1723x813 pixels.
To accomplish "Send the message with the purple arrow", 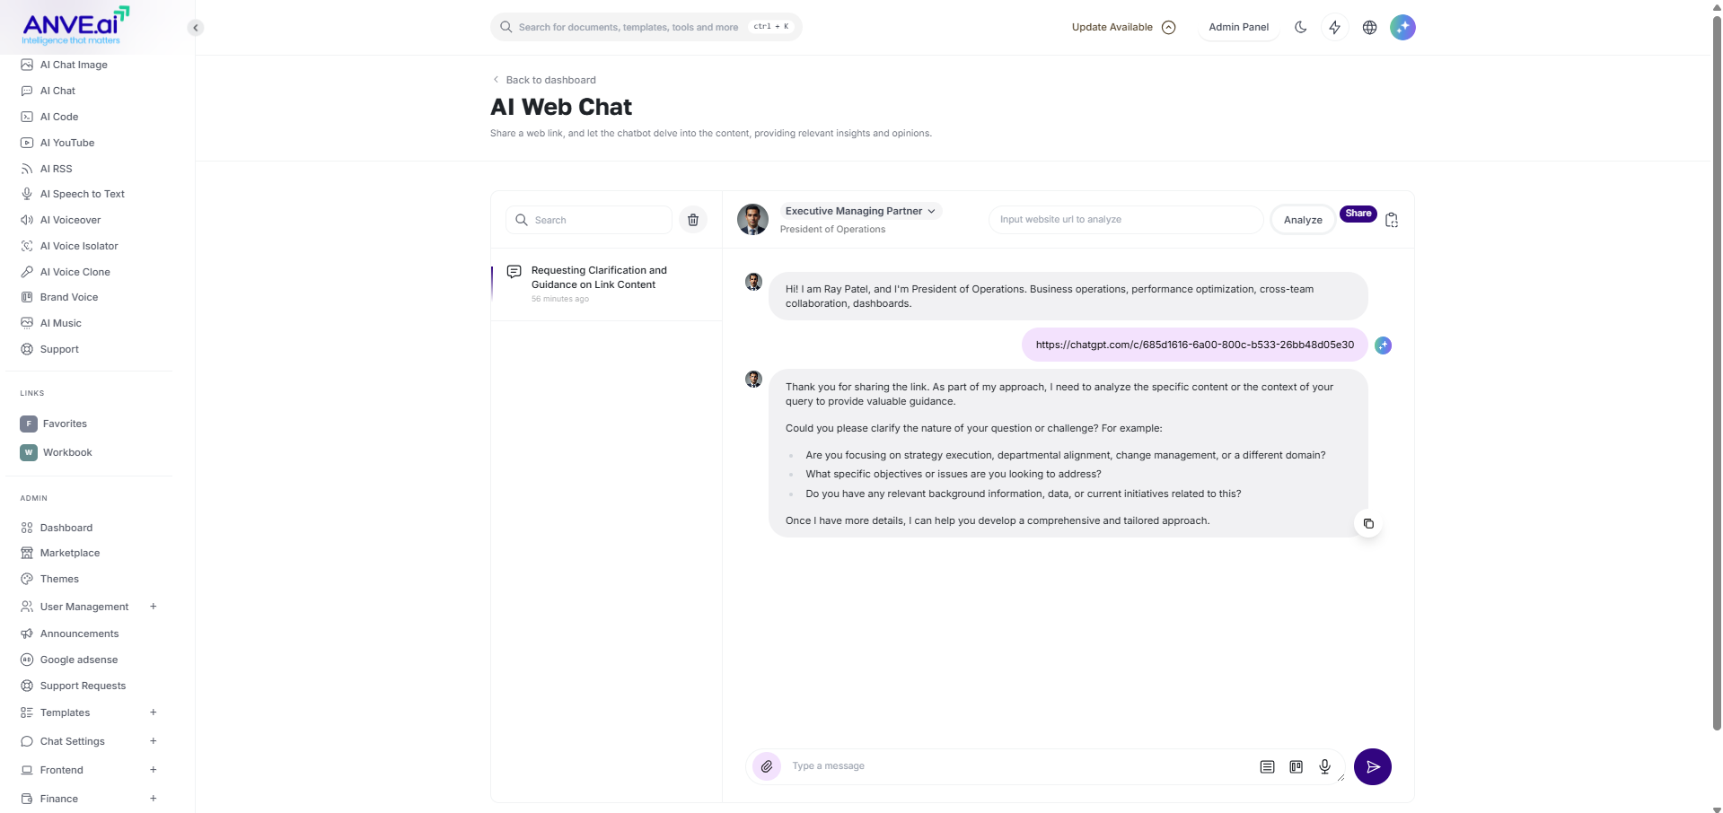I will [1373, 766].
